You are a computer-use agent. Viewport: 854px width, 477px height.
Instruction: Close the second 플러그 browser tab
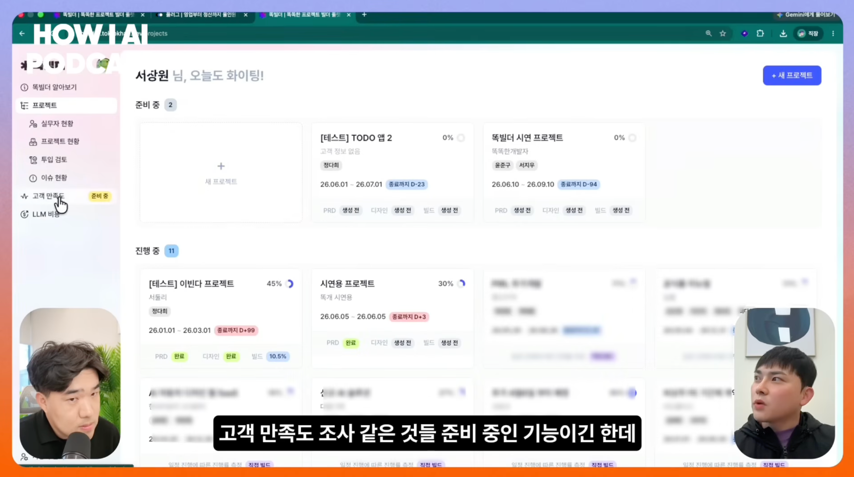click(245, 15)
